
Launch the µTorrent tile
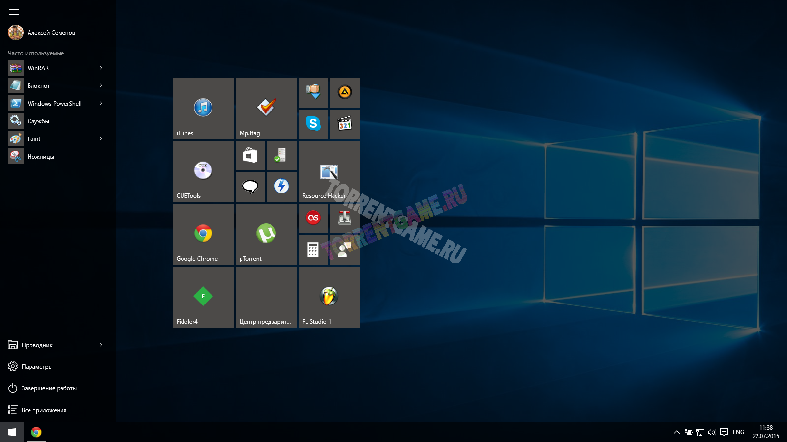point(266,234)
